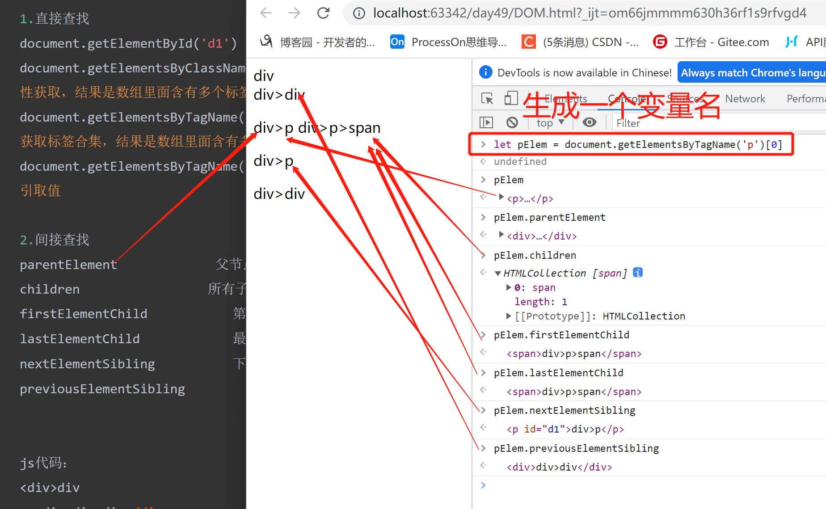The height and width of the screenshot is (509, 826).
Task: Click document.getElementById('d1') line in editor
Action: click(x=128, y=43)
